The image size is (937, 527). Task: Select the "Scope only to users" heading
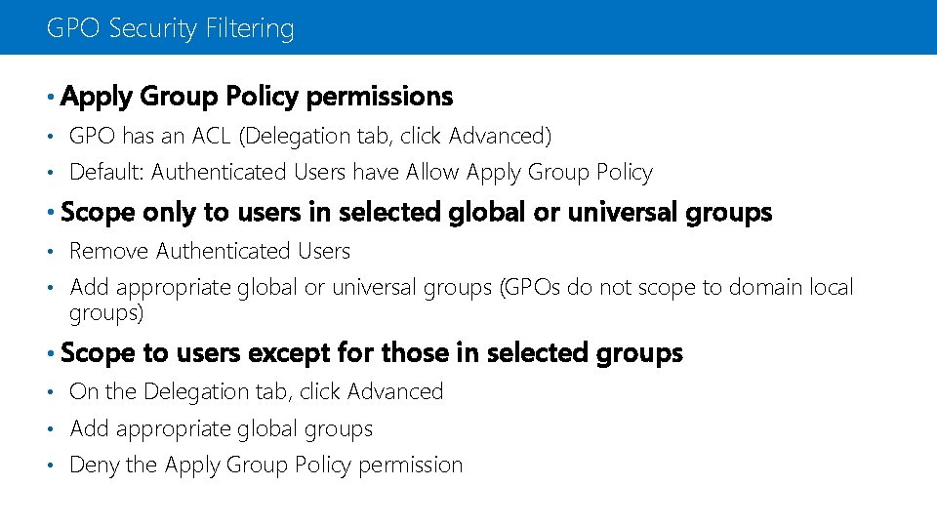click(416, 212)
